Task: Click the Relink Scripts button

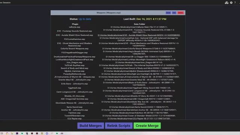Action: click(118, 126)
